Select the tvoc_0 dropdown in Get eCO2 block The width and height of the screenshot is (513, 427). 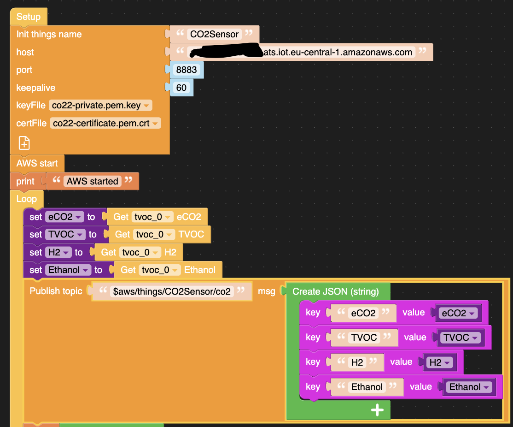(x=153, y=217)
